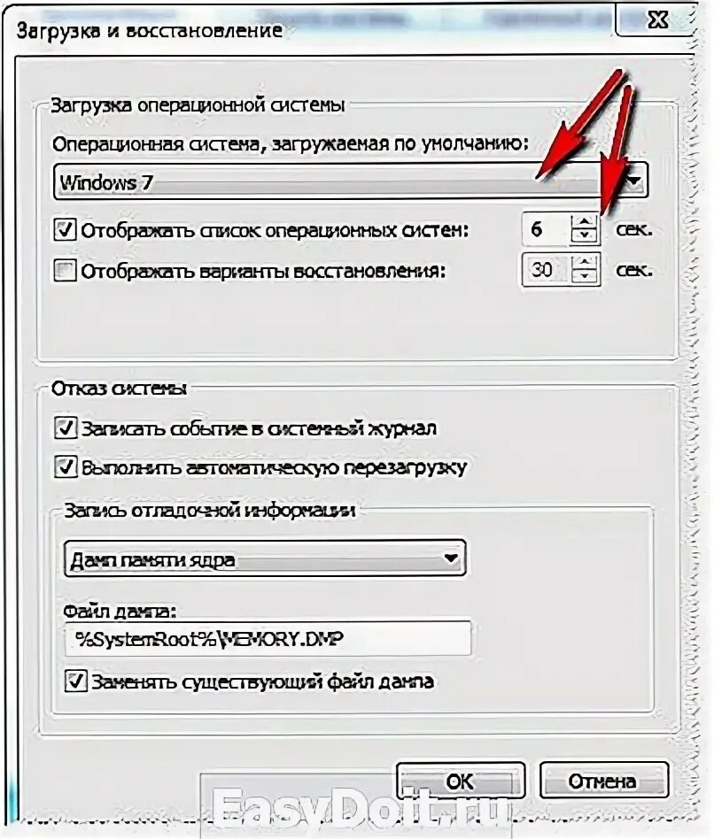Expand the Дамп памяти ядра dropdown
The height and width of the screenshot is (839, 714).
click(x=265, y=558)
